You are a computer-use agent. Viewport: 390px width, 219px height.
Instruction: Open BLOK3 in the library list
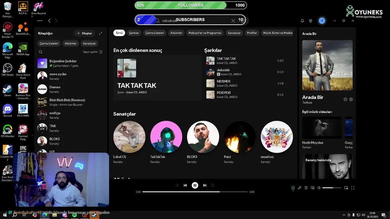(71, 141)
